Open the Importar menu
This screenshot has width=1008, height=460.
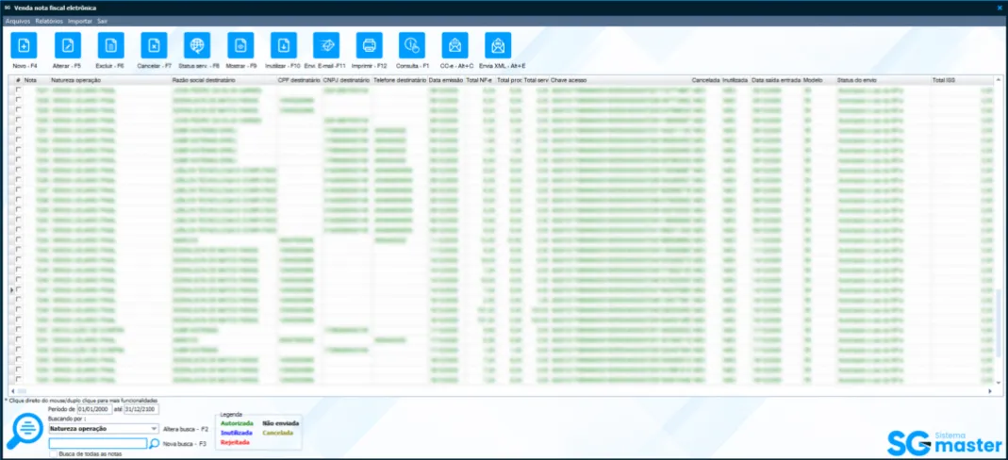click(80, 21)
